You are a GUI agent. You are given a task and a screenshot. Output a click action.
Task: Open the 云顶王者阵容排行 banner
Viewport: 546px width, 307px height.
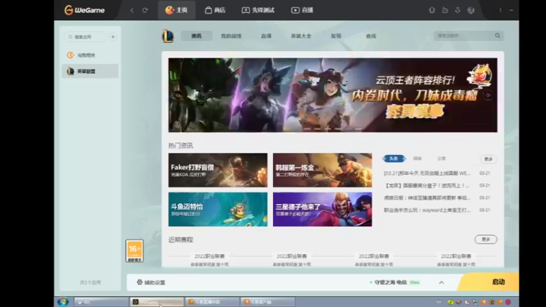point(332,95)
